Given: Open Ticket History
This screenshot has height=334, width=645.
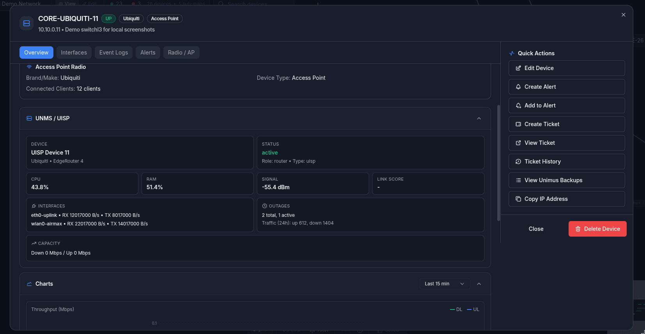Looking at the screenshot, I should coord(567,162).
